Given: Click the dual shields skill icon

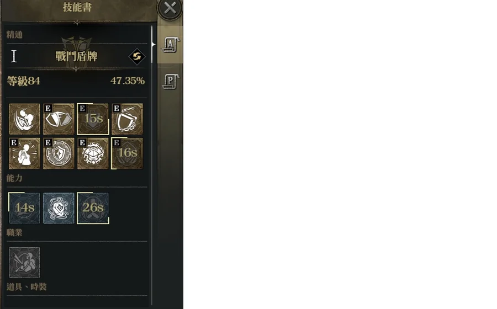Looking at the screenshot, I should (59, 119).
